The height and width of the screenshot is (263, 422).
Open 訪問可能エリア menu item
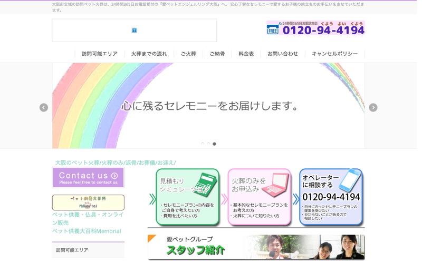(100, 54)
